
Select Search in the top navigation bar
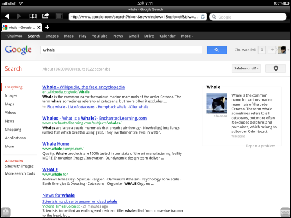pos(34,36)
